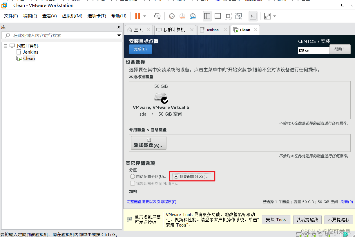Take a snapshot of this virtual machine
The image size is (355, 237).
coord(172,16)
